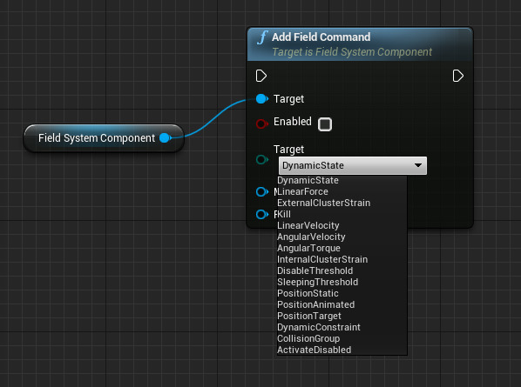Image resolution: width=521 pixels, height=387 pixels.
Task: Select ExternalClusterStrain option
Action: click(342, 203)
